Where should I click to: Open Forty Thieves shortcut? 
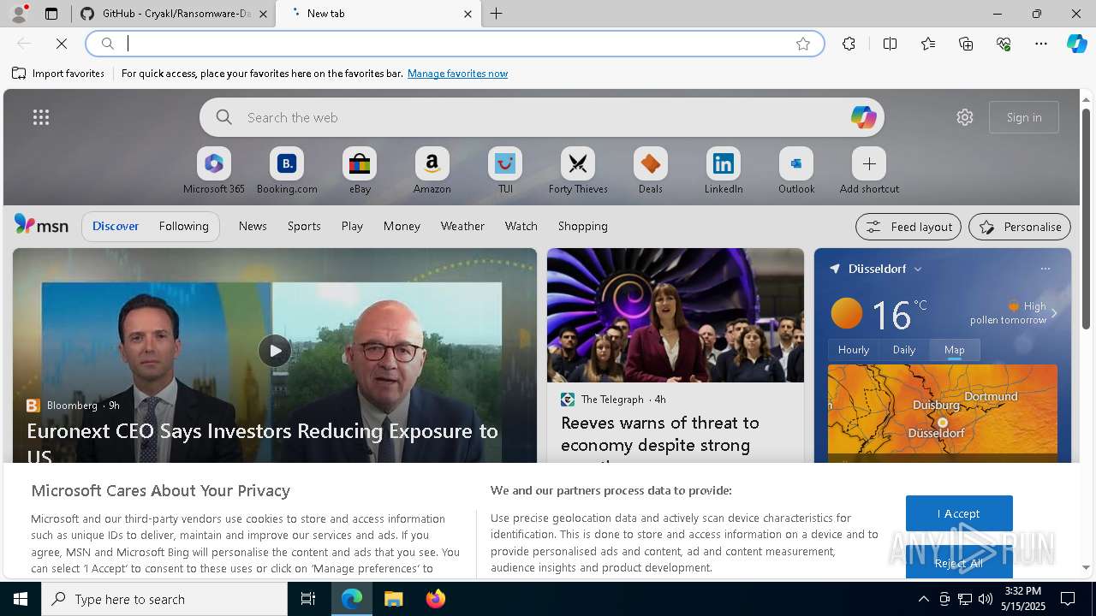[578, 171]
